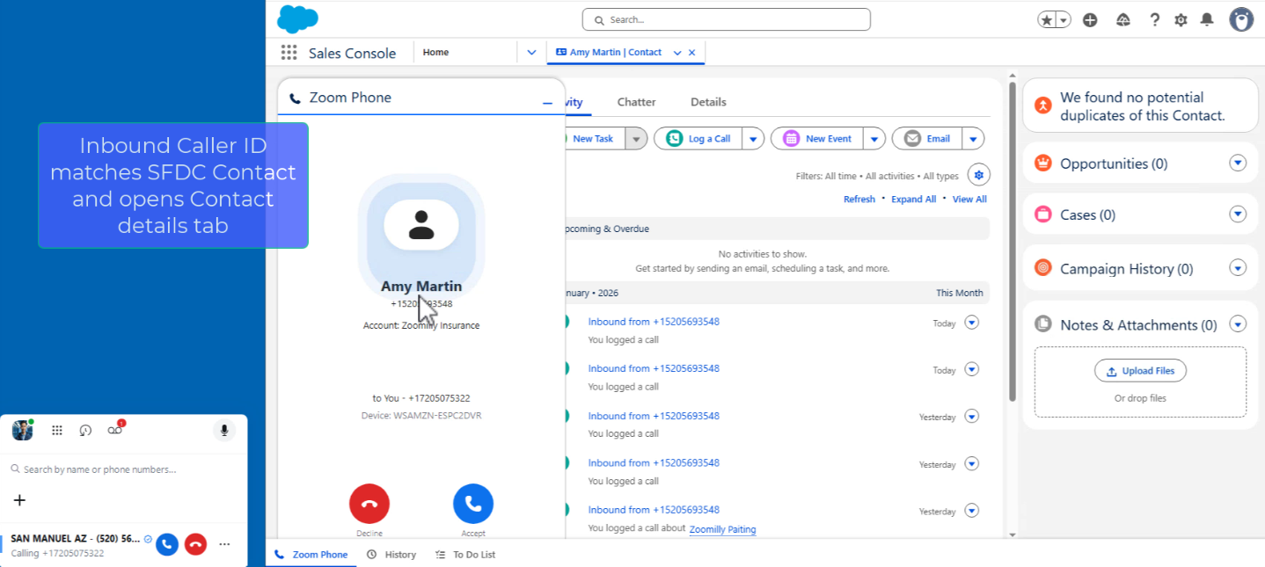
Task: Click the global create plus icon
Action: point(1090,19)
